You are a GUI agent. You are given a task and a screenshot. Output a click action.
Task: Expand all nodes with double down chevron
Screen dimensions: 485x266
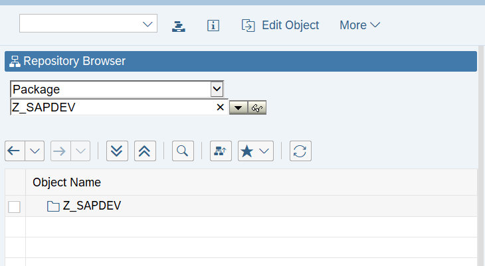click(117, 151)
